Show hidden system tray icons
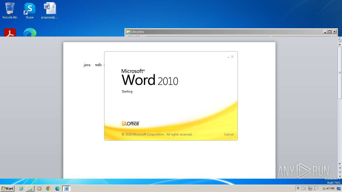The width and height of the screenshot is (342, 192). pyautogui.click(x=298, y=189)
